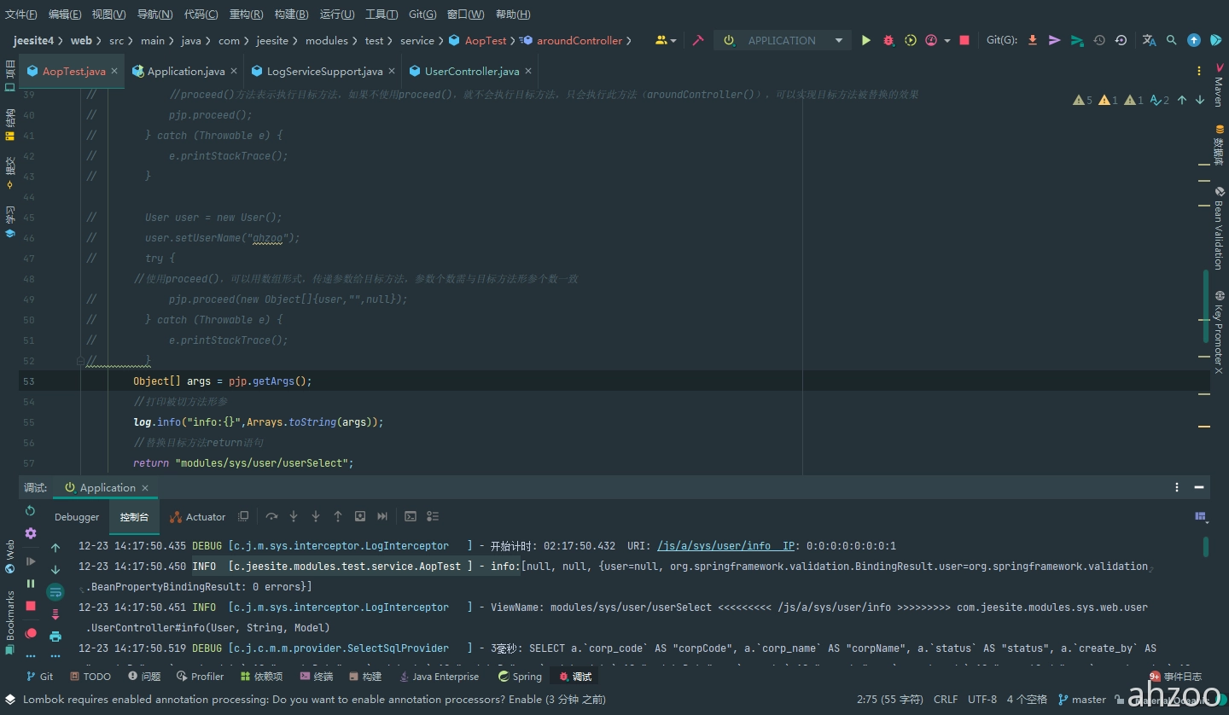1229x715 pixels.
Task: Click the hammer Build project icon
Action: click(x=698, y=40)
